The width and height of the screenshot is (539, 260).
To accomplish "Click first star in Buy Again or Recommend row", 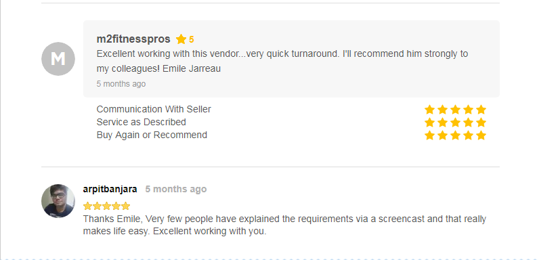I will coord(429,135).
